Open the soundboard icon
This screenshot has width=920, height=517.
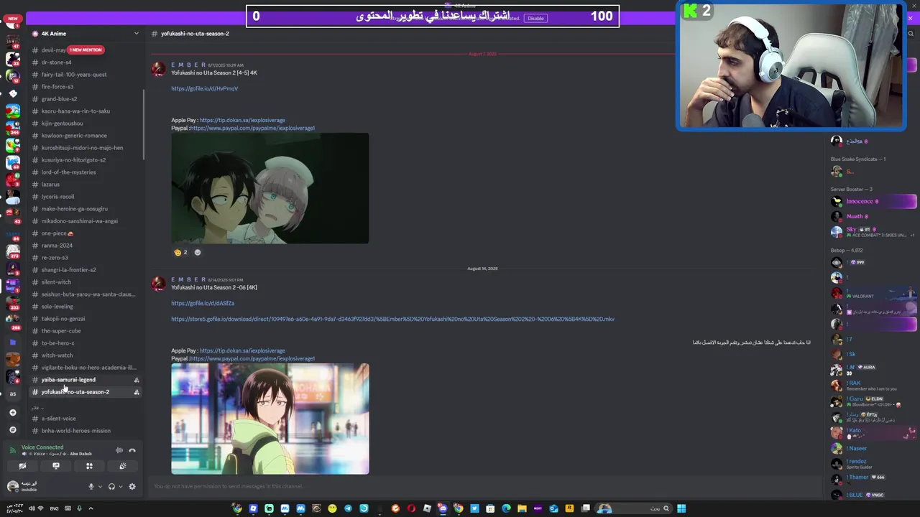(123, 466)
